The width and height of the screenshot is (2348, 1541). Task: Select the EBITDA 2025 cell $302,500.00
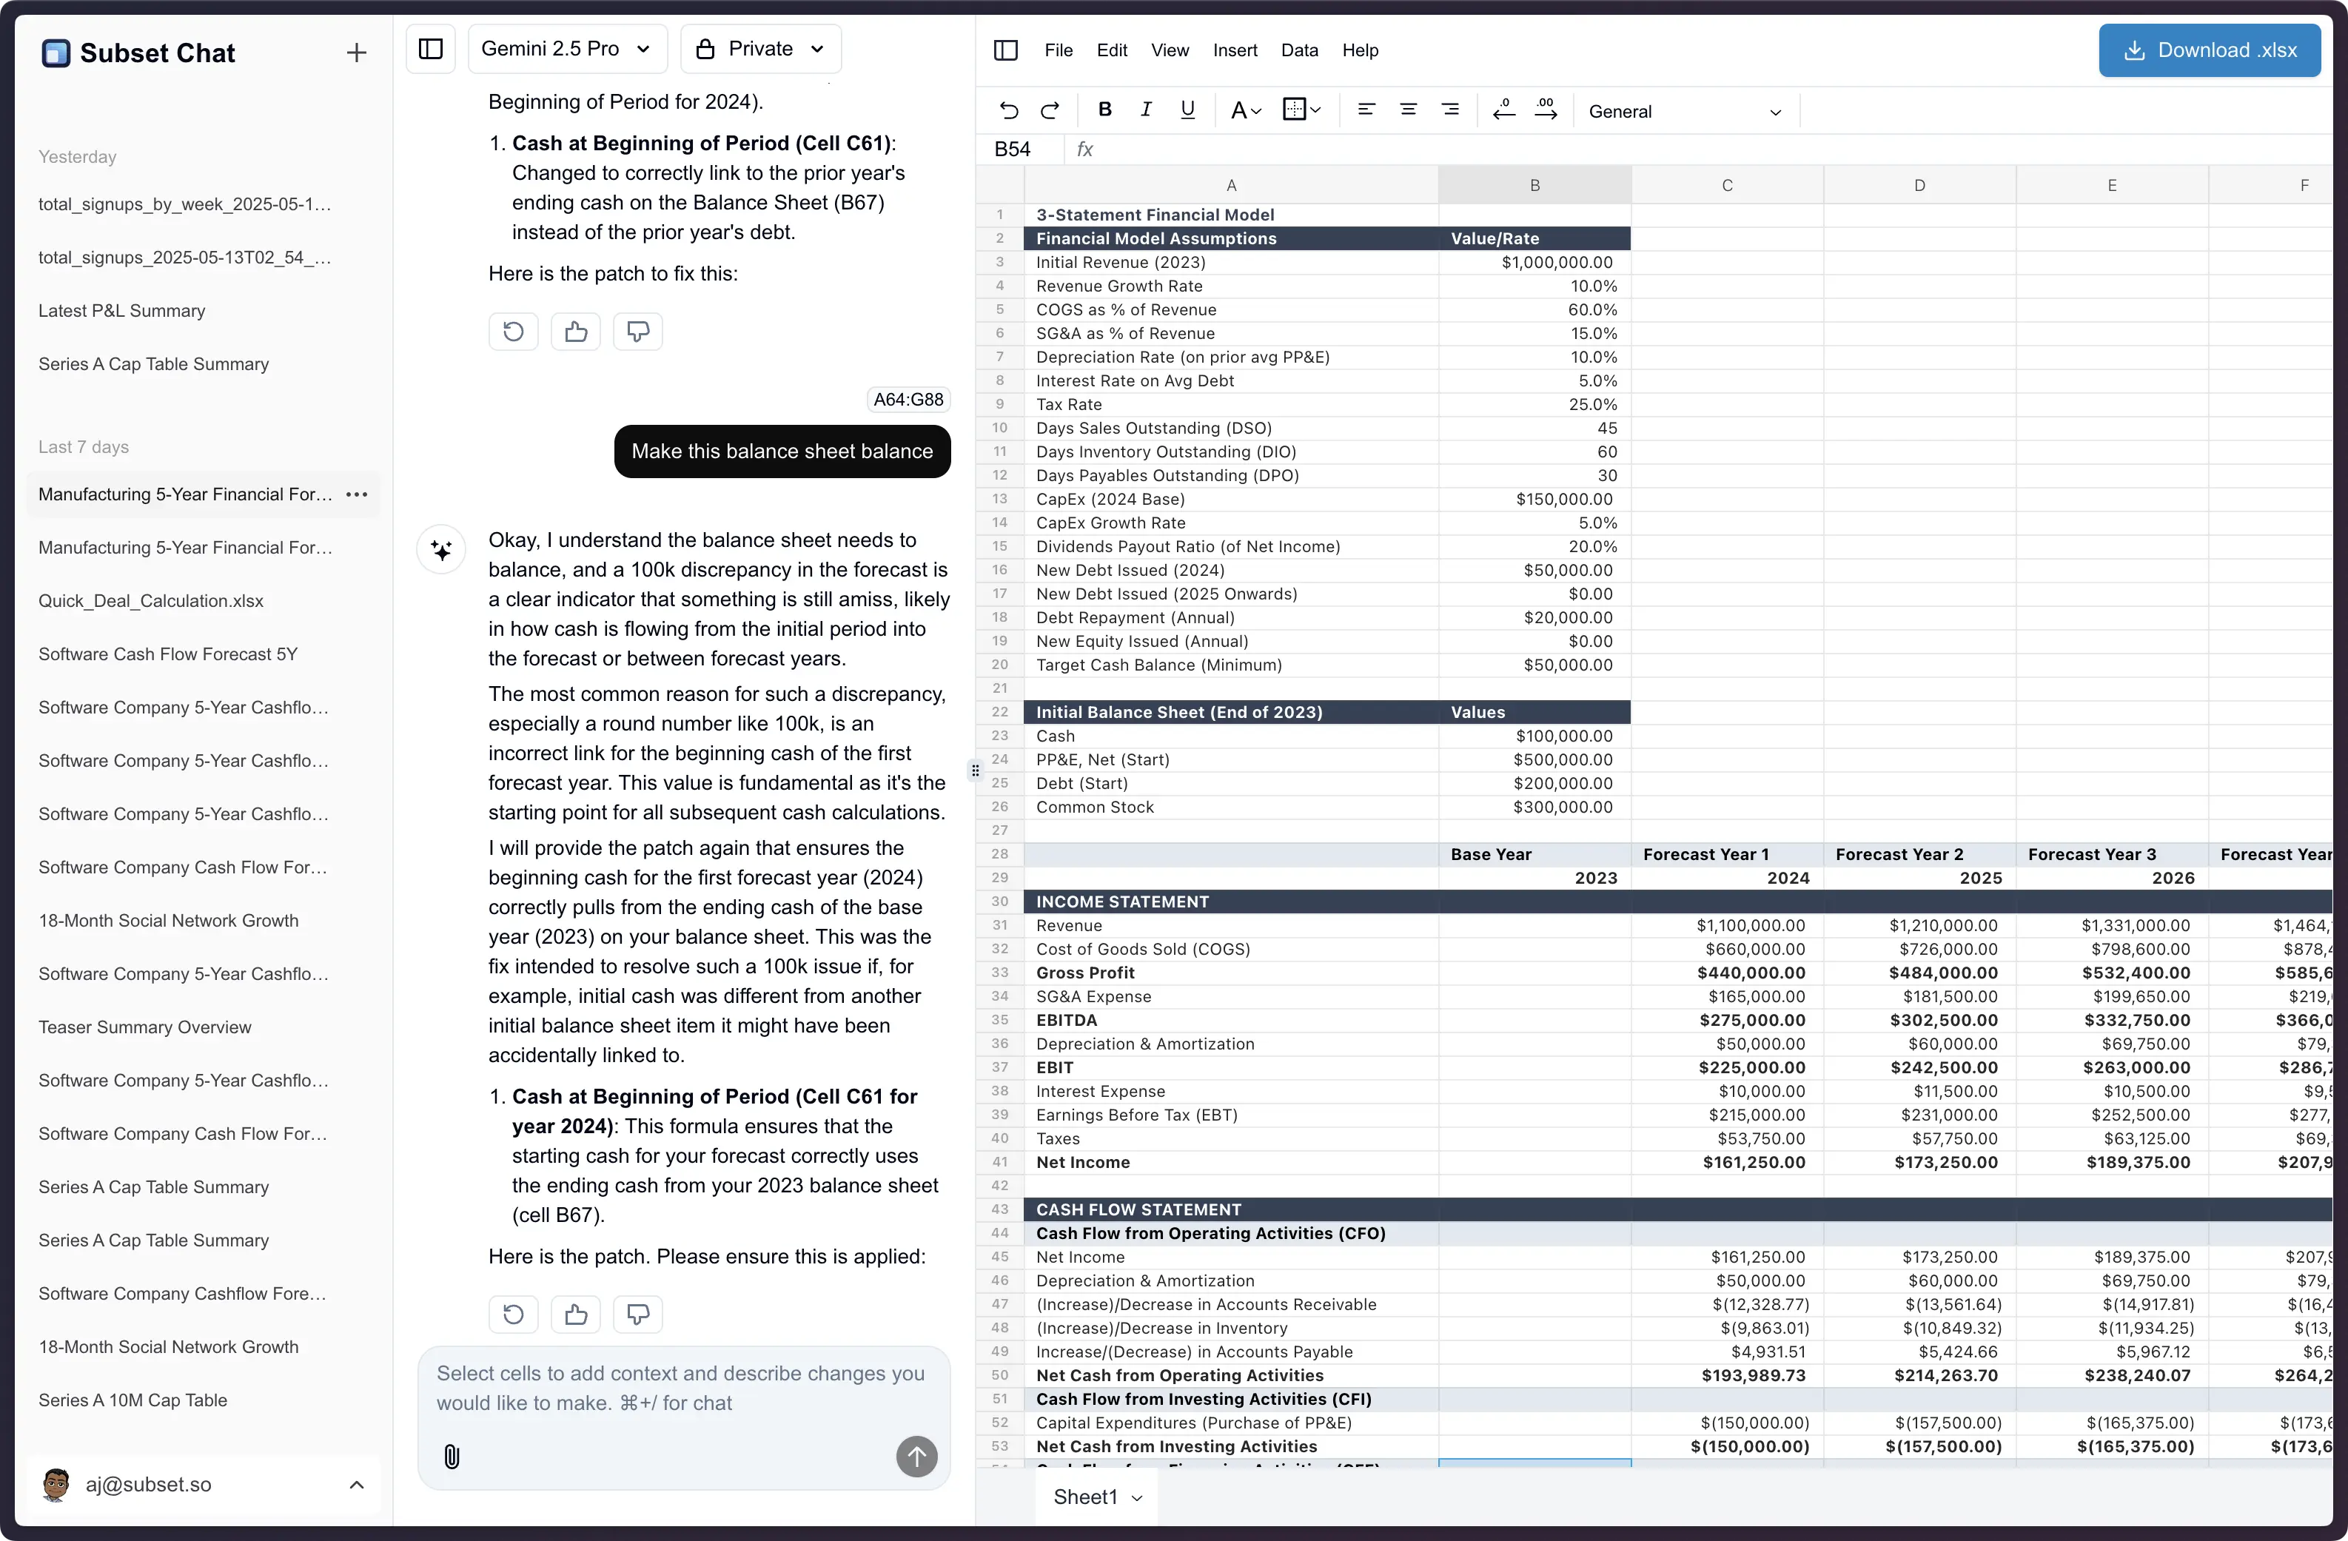click(x=1919, y=1020)
